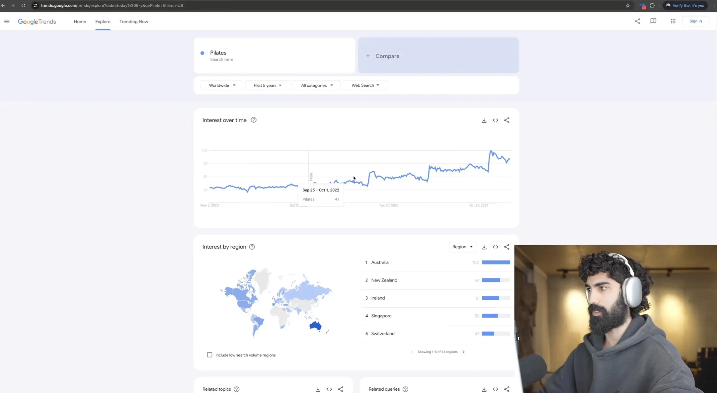This screenshot has width=717, height=393.
Task: Open the Worldwide location dropdown
Action: (222, 85)
